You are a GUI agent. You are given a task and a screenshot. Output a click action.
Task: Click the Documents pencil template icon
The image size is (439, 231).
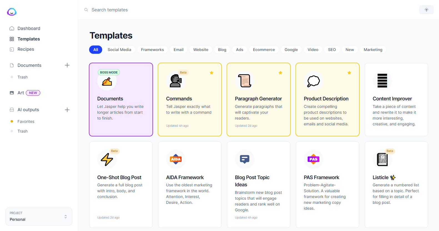pyautogui.click(x=107, y=81)
